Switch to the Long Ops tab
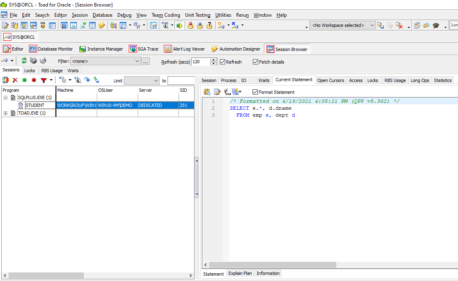 (420, 80)
